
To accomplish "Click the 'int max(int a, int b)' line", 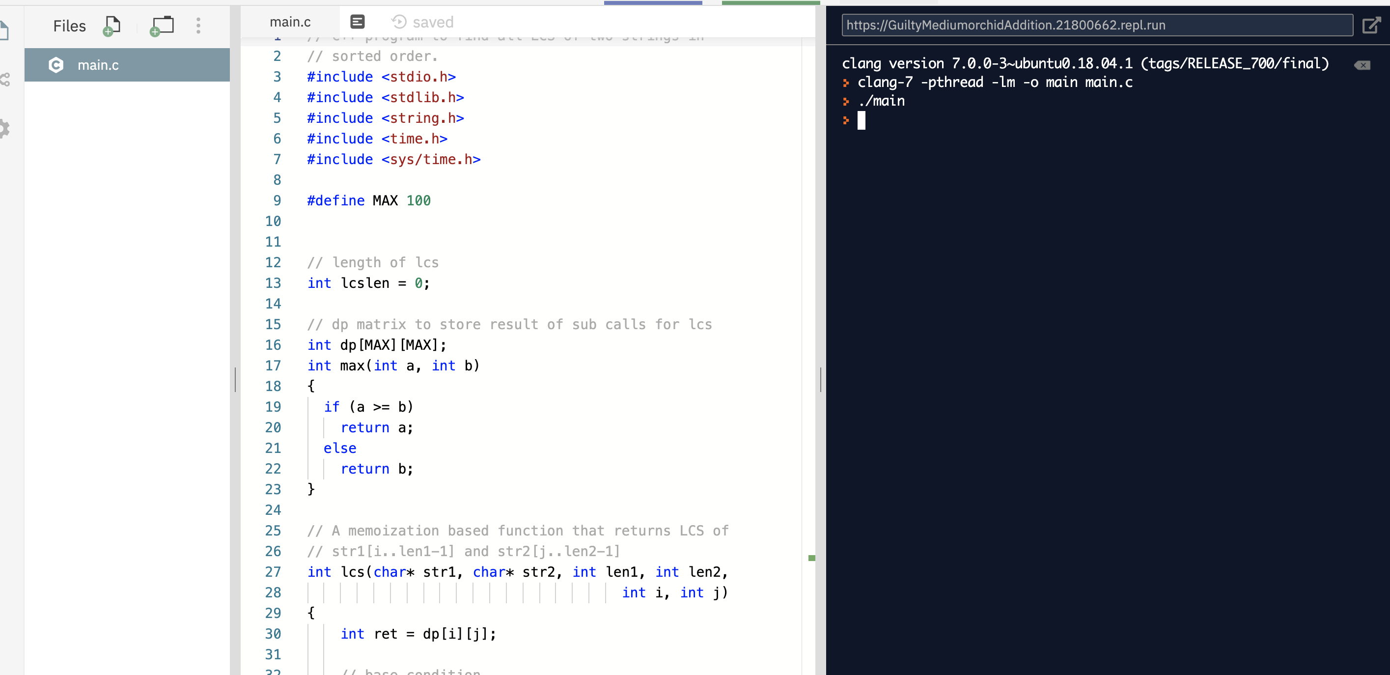I will 393,366.
